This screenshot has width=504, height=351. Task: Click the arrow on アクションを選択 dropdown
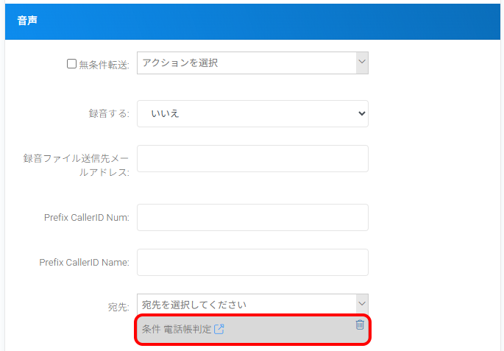click(361, 63)
